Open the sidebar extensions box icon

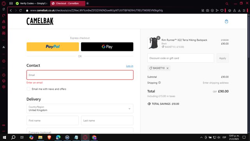[x=4, y=81]
